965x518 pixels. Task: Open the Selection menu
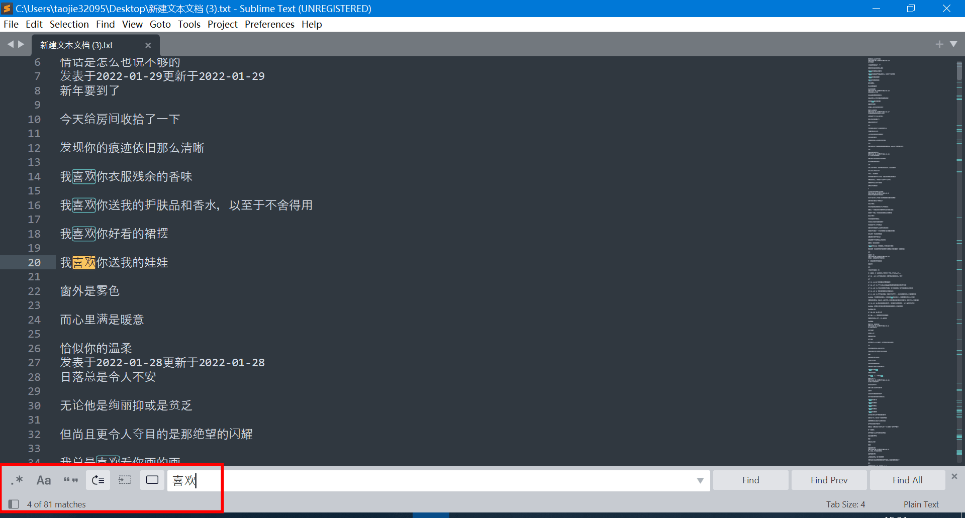69,24
